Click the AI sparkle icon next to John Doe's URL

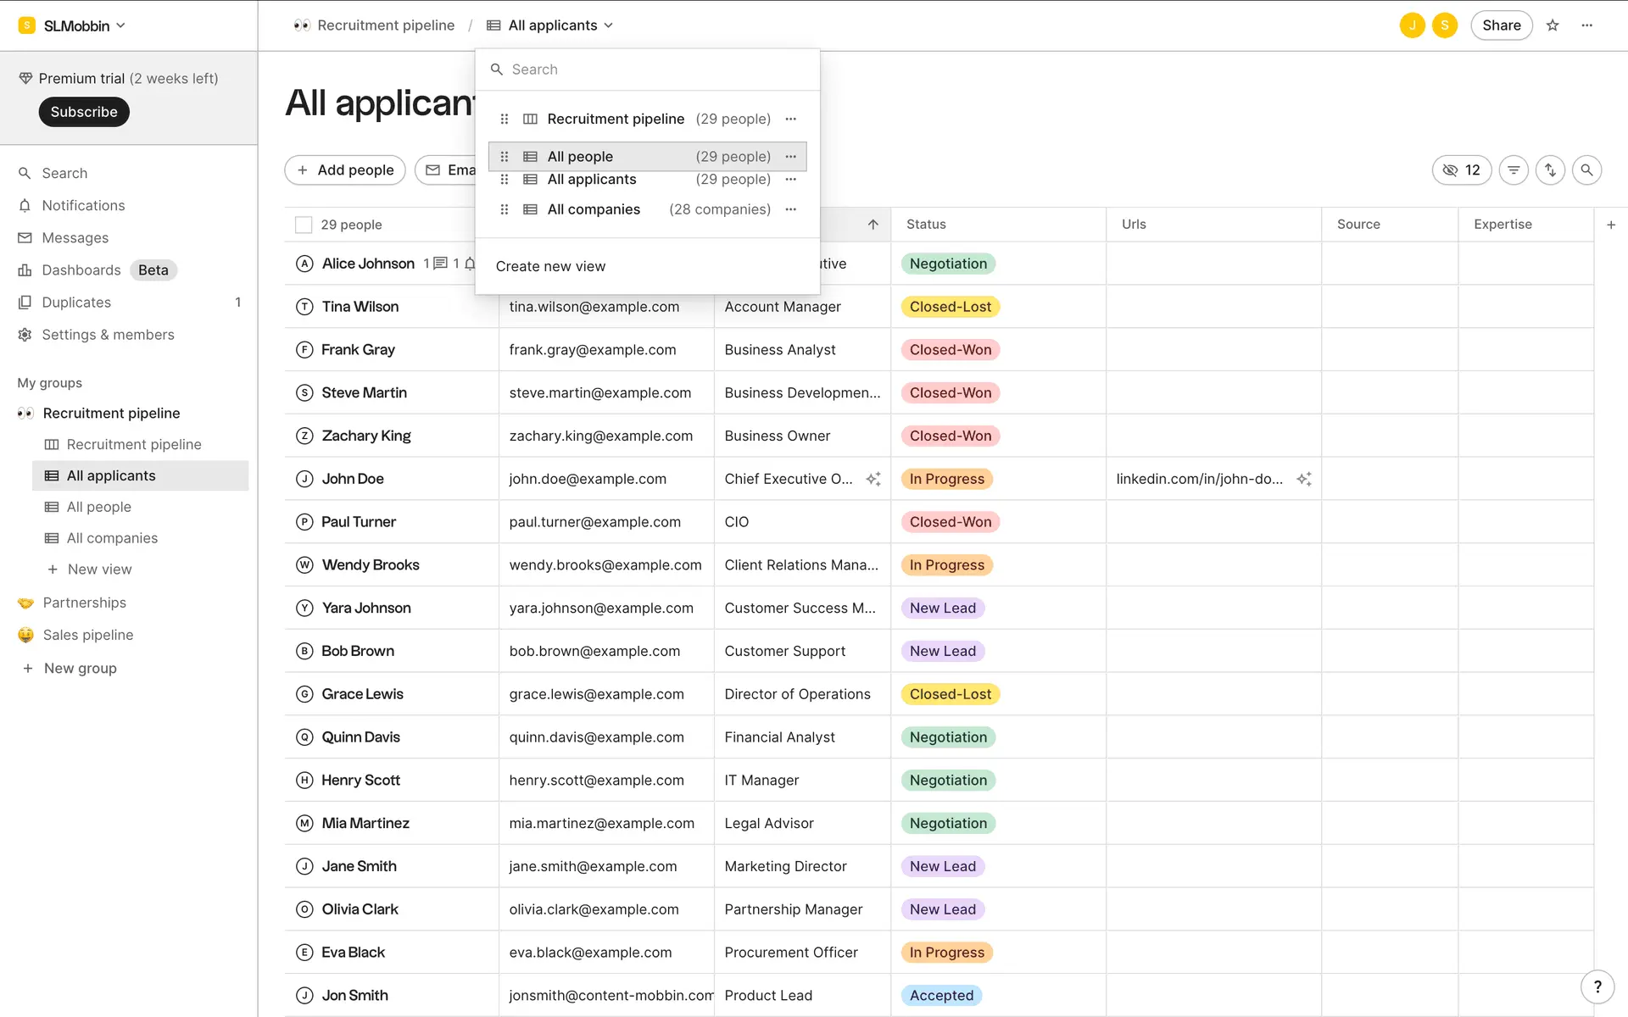point(1304,479)
